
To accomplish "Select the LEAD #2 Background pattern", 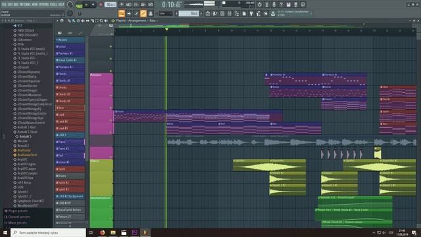I will coord(70,196).
